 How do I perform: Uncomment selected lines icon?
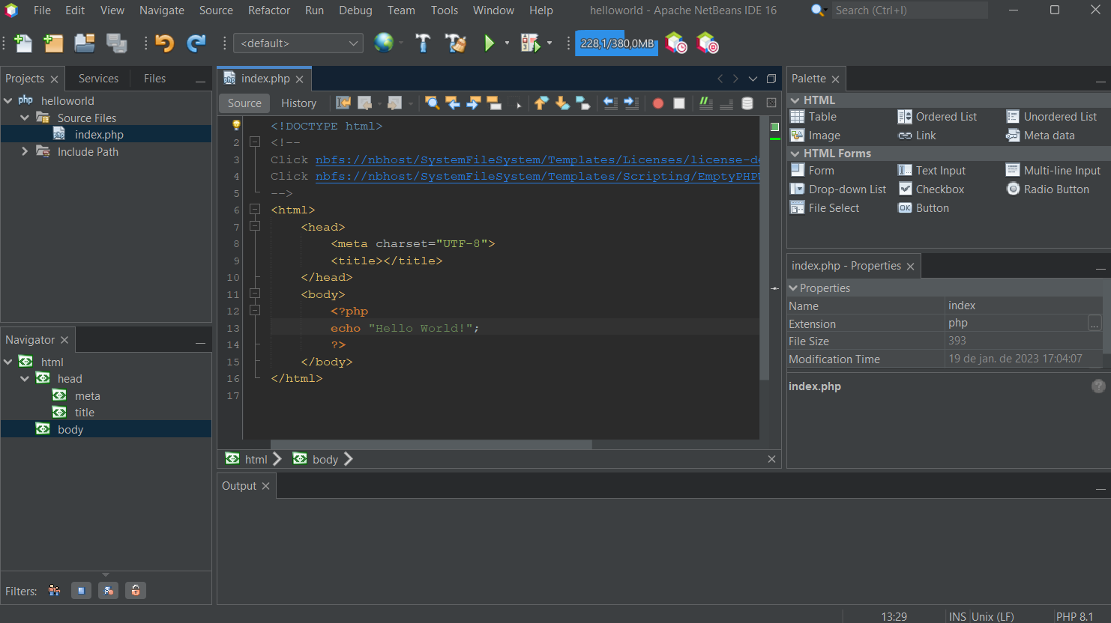coord(726,103)
